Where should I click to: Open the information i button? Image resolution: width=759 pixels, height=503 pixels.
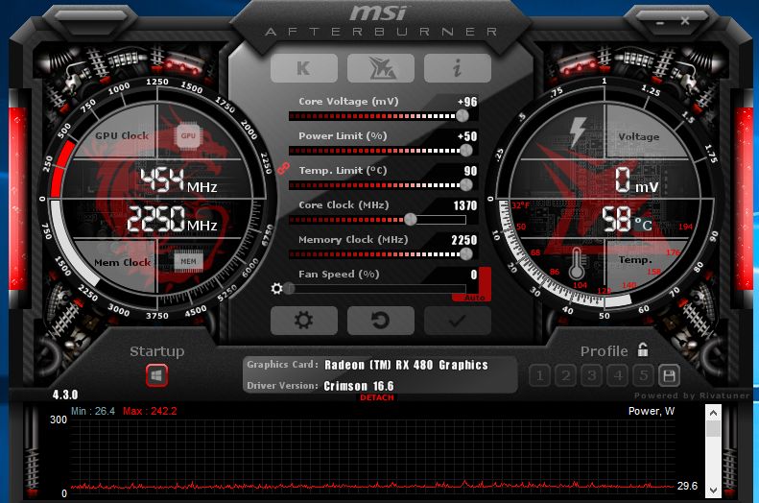[x=458, y=68]
